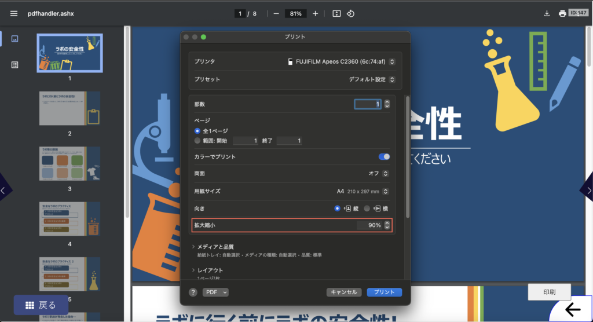
Task: Click 拡大縮小 scale stepper arrows
Action: click(x=387, y=225)
